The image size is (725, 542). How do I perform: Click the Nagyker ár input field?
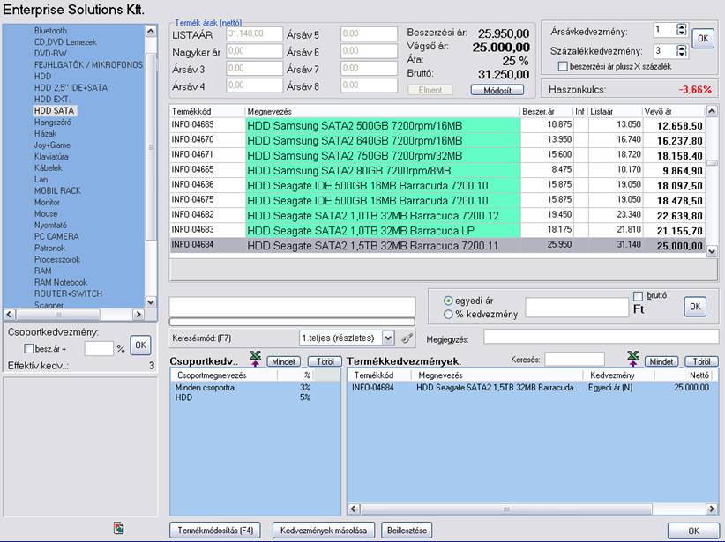coord(254,51)
